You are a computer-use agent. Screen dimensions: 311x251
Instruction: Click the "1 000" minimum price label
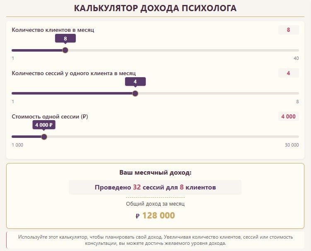[17, 145]
